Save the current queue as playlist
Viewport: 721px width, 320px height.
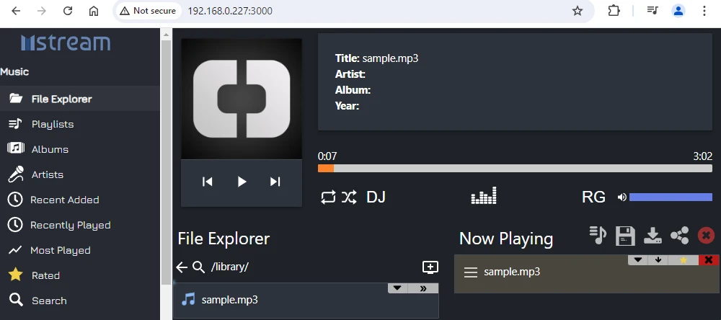(x=624, y=236)
